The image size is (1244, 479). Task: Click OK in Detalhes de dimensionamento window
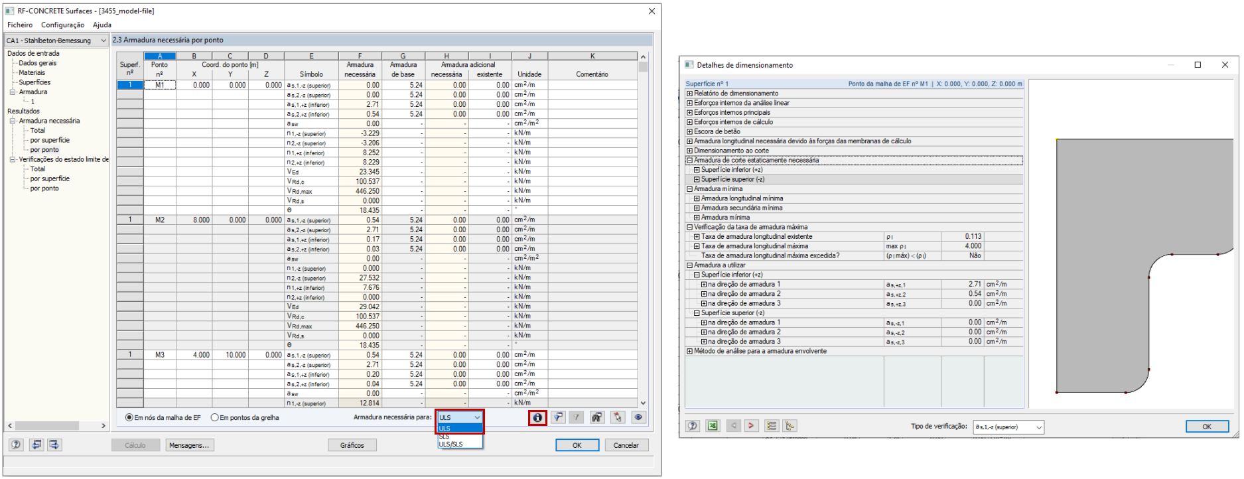1207,427
